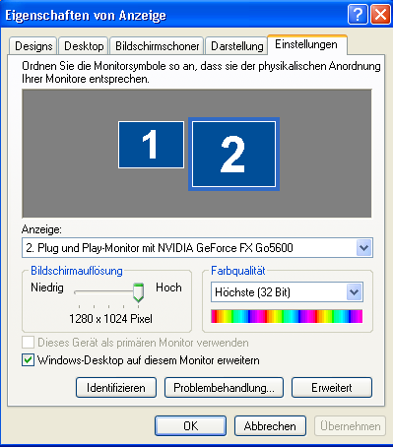
Task: Click the title bar help question mark
Action: tap(358, 15)
